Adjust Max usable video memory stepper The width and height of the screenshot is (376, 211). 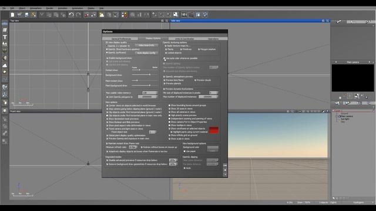click(157, 93)
